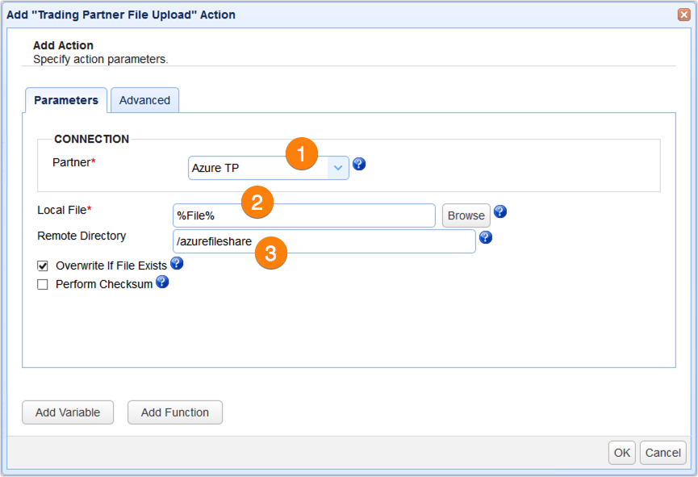Switch to the Advanced tab

144,100
